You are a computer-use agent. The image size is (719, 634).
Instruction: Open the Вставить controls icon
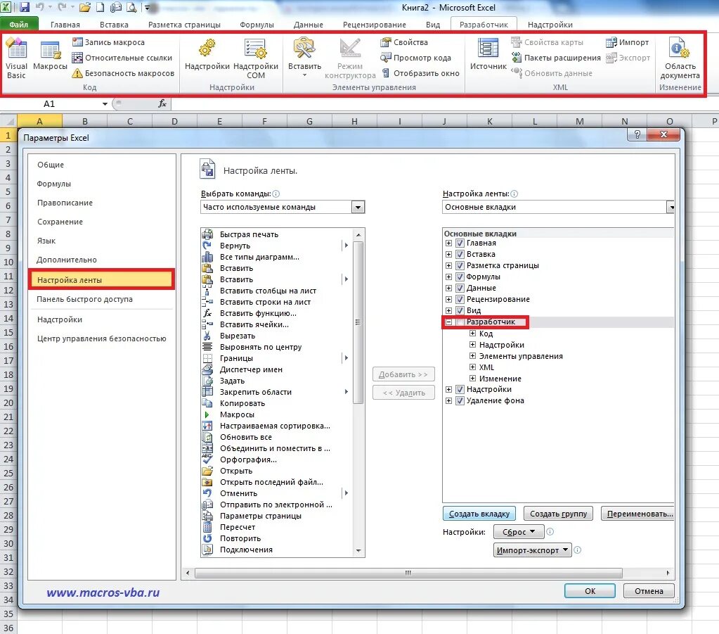click(x=304, y=48)
